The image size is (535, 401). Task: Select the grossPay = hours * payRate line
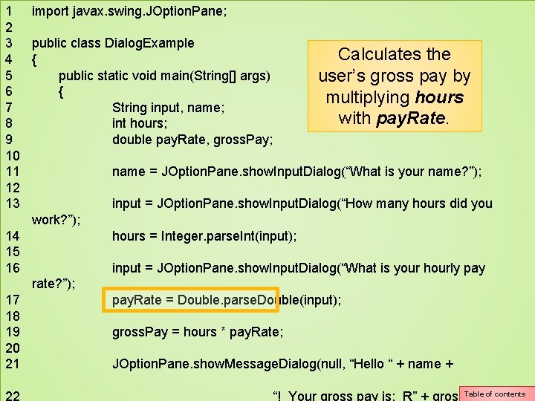point(198,332)
